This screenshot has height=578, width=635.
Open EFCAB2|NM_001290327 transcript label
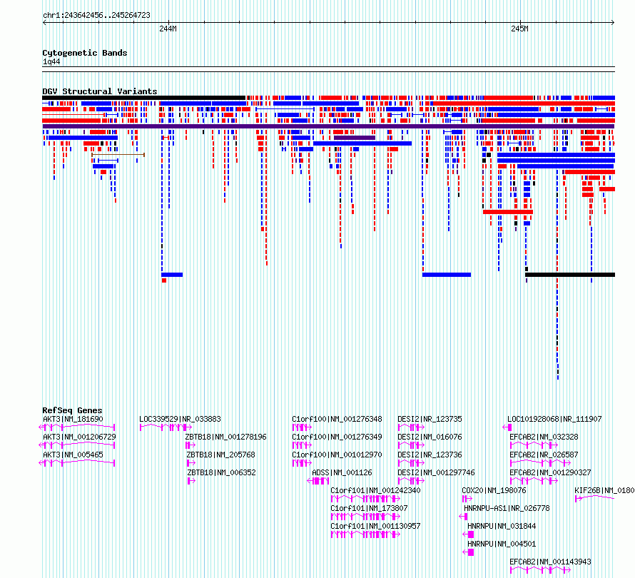point(550,472)
